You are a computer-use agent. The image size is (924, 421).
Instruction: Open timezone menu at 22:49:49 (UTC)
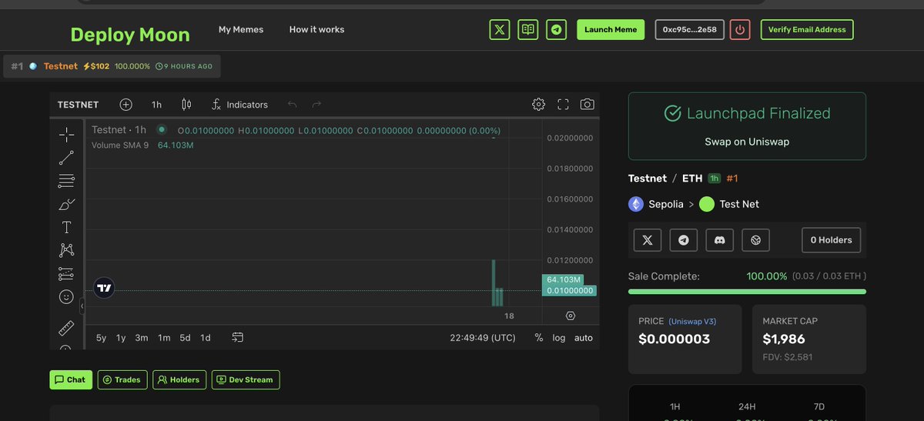(x=483, y=337)
